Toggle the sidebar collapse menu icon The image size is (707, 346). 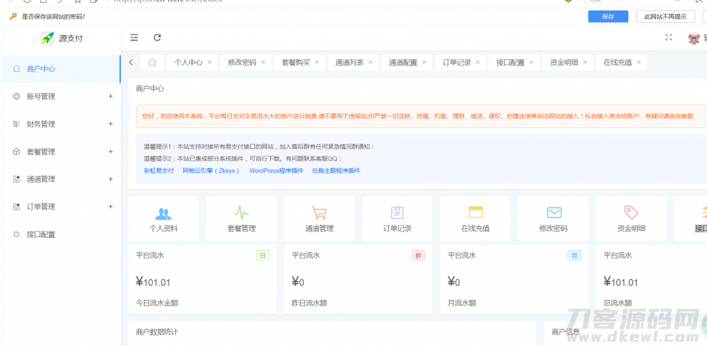point(134,37)
